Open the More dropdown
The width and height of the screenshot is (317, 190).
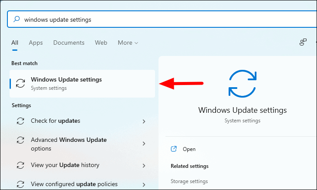coord(128,43)
